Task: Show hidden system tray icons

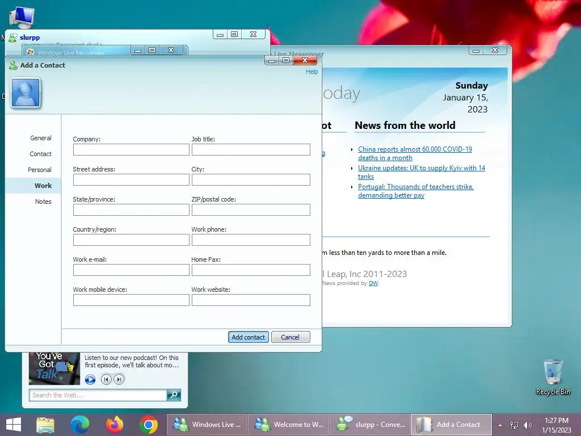Action: coord(500,425)
